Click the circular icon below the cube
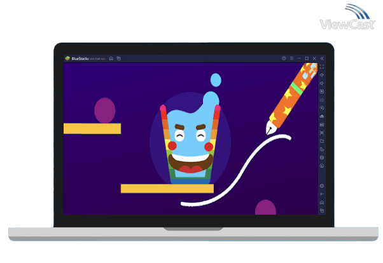Image resolution: width=383 pixels, height=263 pixels. tap(322, 166)
